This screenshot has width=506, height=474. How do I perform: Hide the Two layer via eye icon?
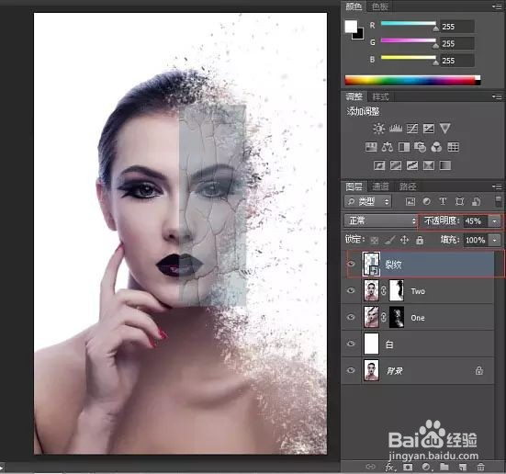351,290
